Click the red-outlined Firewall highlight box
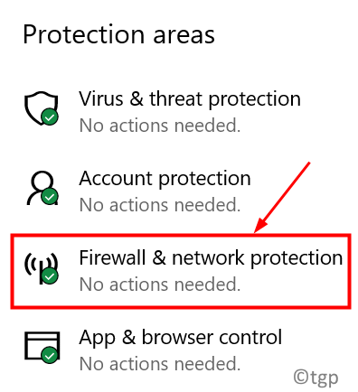358x392 pixels. [181, 271]
